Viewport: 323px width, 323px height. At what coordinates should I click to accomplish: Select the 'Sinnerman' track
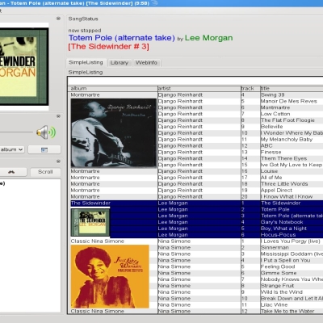(x=275, y=248)
